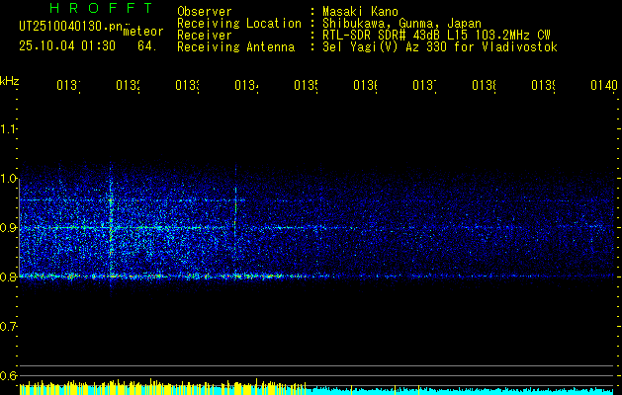The height and width of the screenshot is (395, 622).
Task: Click the HROFFT title text
Action: coord(102,8)
